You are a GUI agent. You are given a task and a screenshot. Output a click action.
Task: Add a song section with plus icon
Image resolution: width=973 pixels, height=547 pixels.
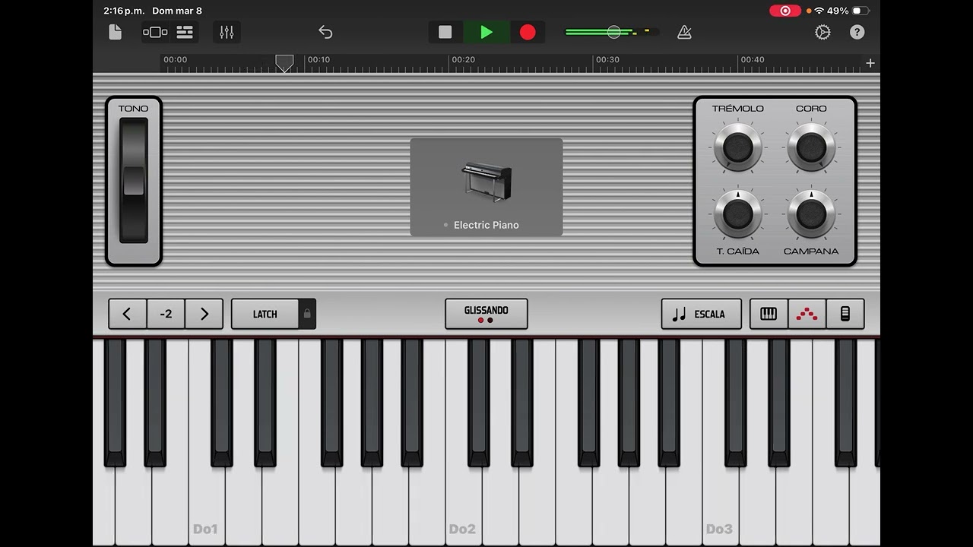click(x=870, y=63)
